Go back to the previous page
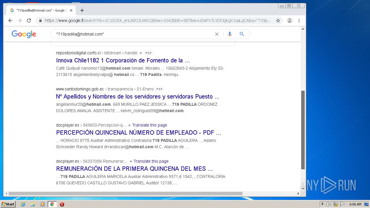The width and height of the screenshot is (370, 208). (10, 21)
